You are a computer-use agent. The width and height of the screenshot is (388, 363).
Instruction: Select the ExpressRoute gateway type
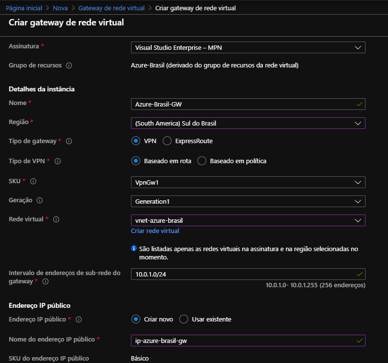coord(167,141)
